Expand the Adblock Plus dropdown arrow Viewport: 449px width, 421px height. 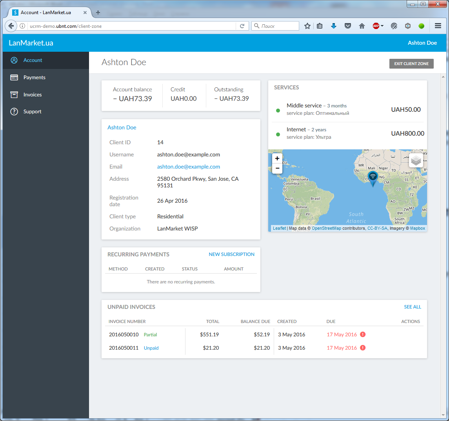point(382,26)
